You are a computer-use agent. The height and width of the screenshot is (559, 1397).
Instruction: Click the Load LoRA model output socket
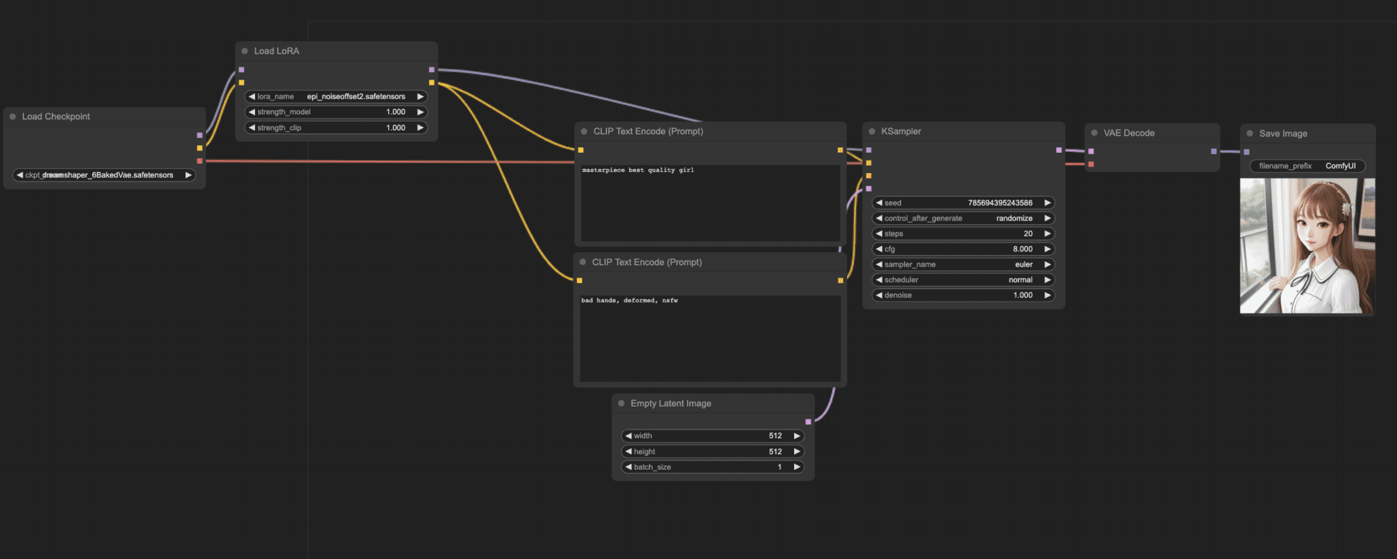(x=432, y=70)
